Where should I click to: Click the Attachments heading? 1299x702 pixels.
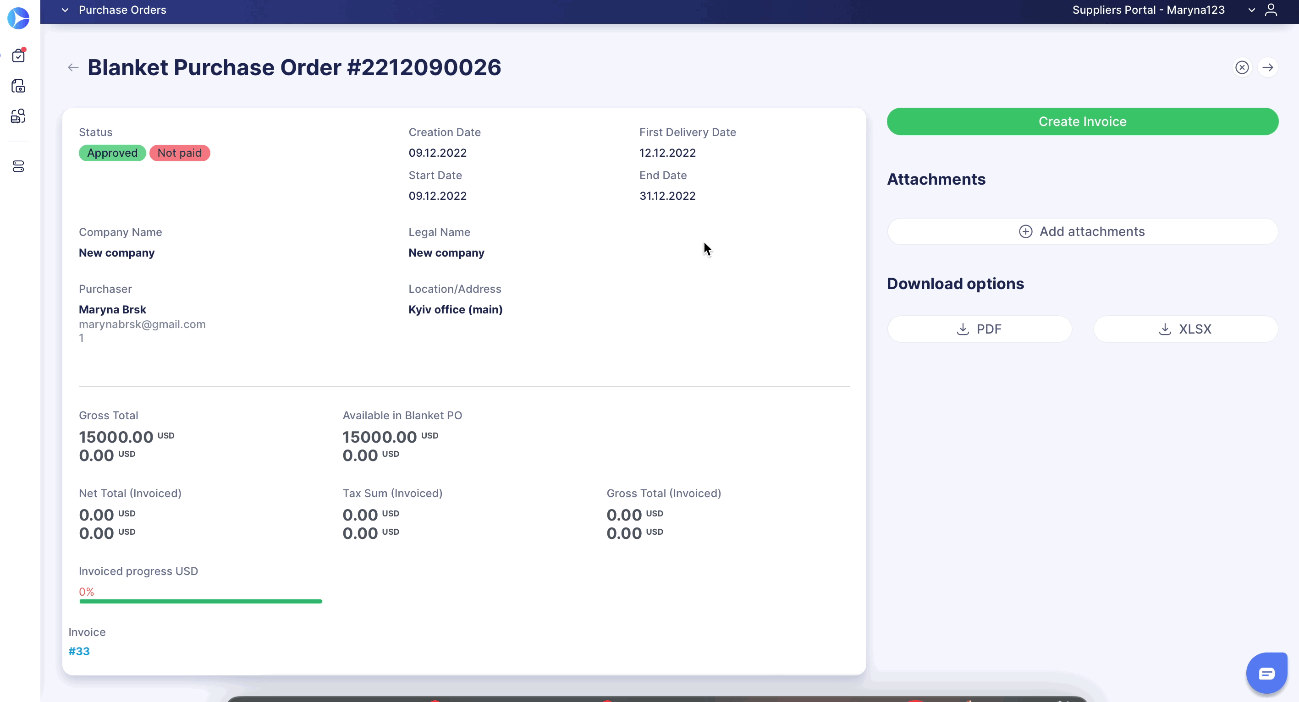pos(936,180)
